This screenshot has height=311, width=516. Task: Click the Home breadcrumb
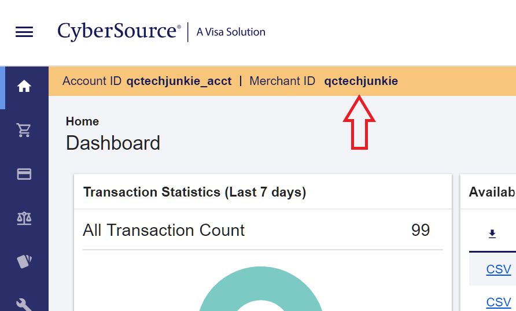click(82, 121)
